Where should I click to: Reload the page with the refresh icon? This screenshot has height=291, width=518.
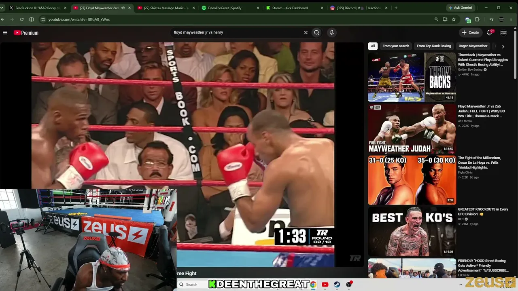[x=22, y=19]
